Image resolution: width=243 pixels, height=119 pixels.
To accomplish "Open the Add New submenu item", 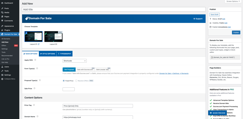I will click(5, 42).
